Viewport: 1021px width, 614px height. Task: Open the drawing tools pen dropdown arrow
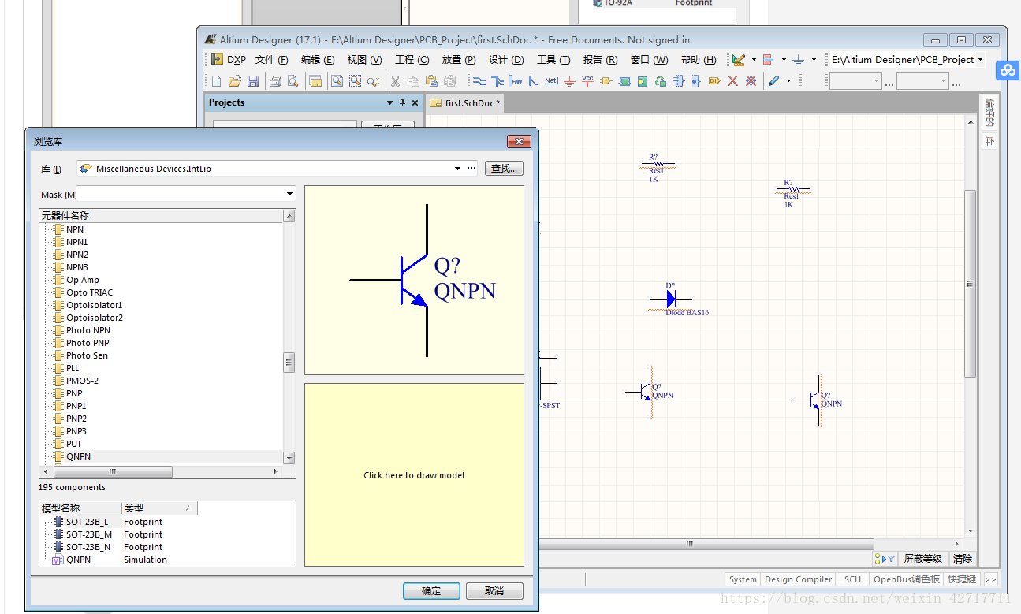tap(788, 81)
